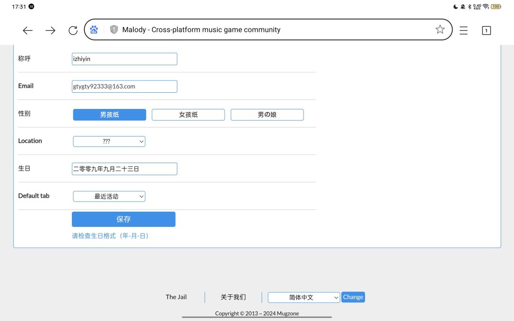Tap the Baidu paw search icon
This screenshot has width=514, height=321.
click(94, 30)
